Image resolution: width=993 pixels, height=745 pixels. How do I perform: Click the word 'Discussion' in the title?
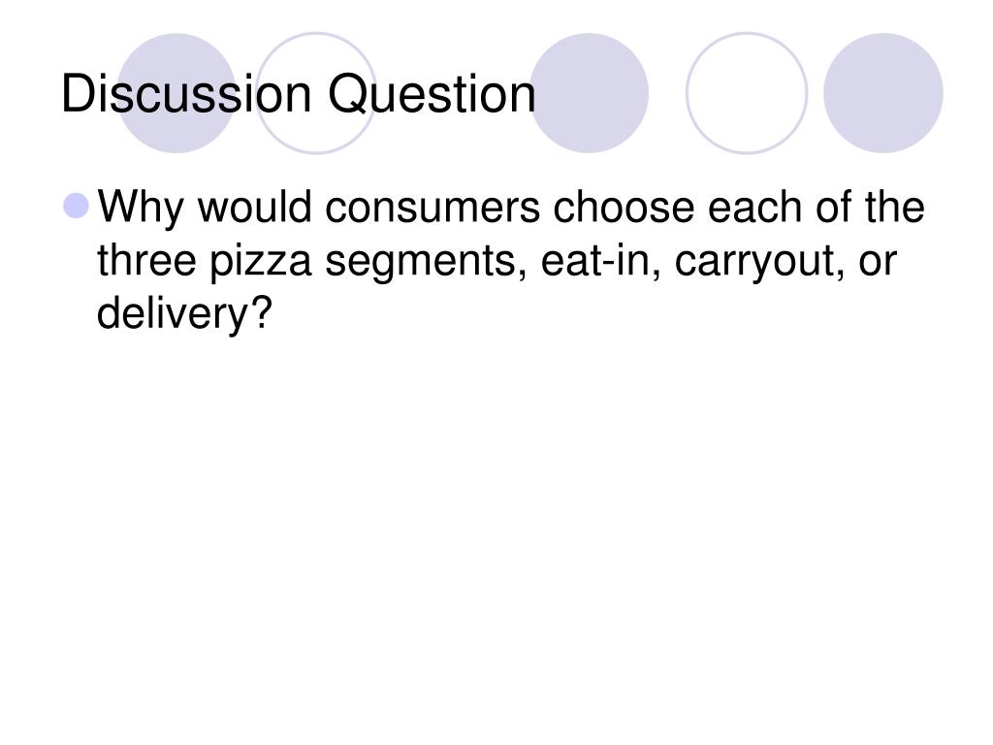(x=186, y=94)
